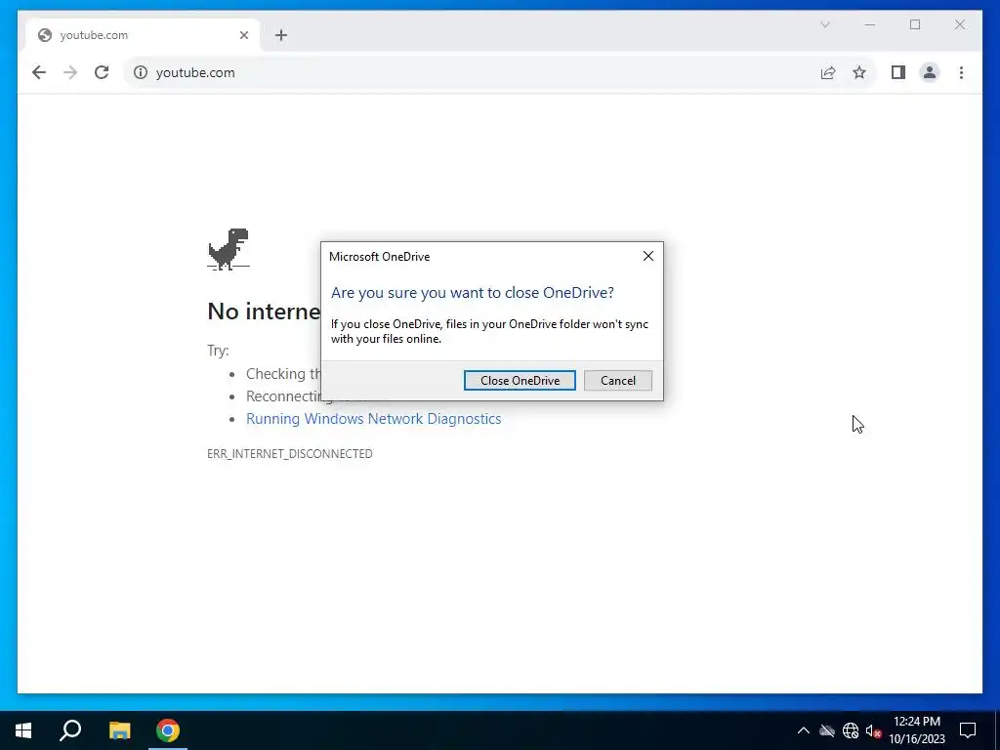Open File Explorer from taskbar

coord(119,730)
